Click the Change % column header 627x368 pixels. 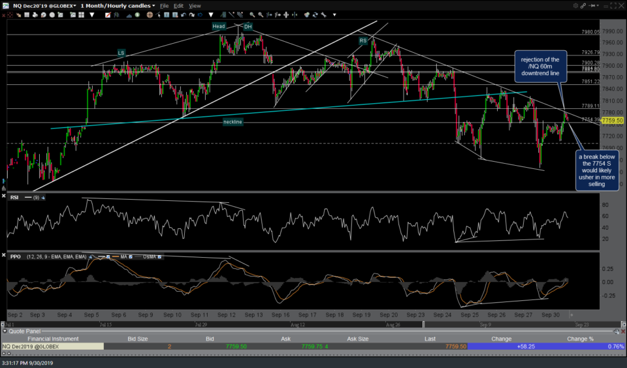click(x=580, y=339)
